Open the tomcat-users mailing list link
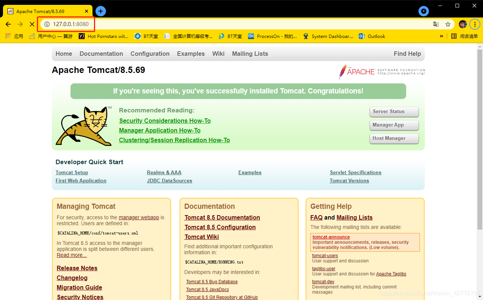 point(325,256)
